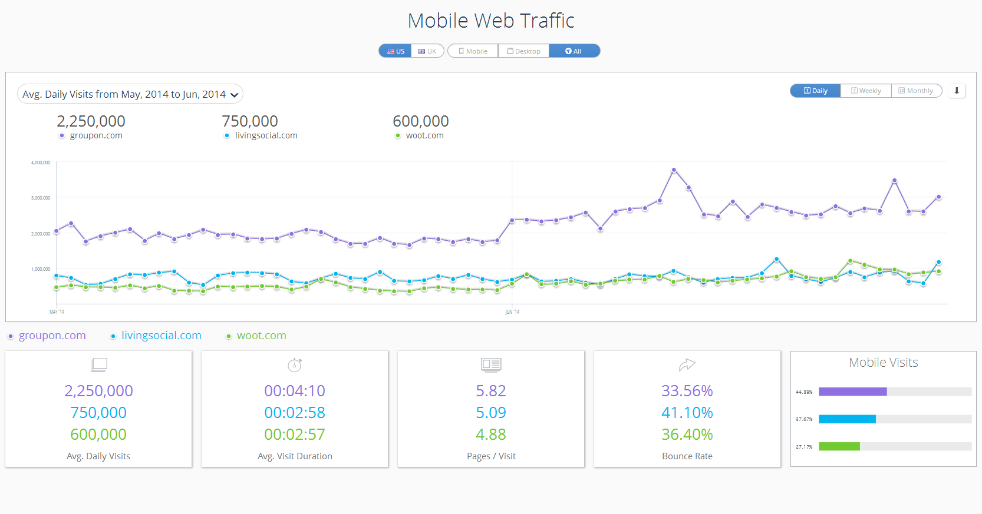Click the 41.10% bounce rate value
982x514 pixels.
click(x=687, y=413)
